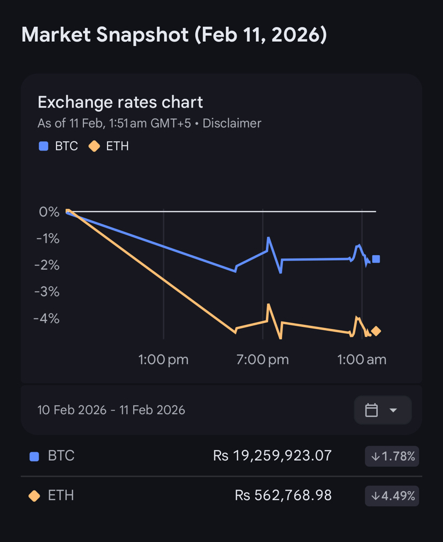Select the ETH price Rs 562,768.98
Screen dimensions: 443x542
pos(283,495)
